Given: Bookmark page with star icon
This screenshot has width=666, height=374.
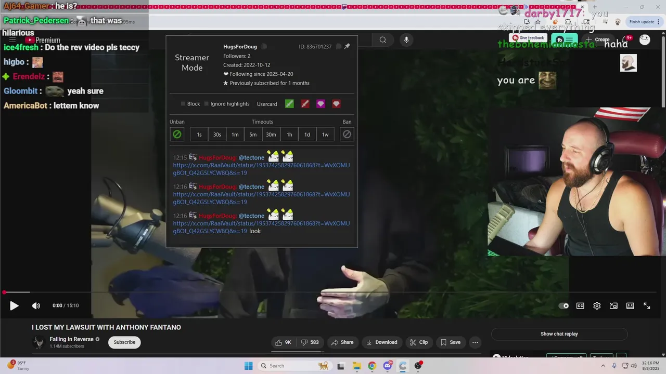Looking at the screenshot, I should click(x=538, y=22).
